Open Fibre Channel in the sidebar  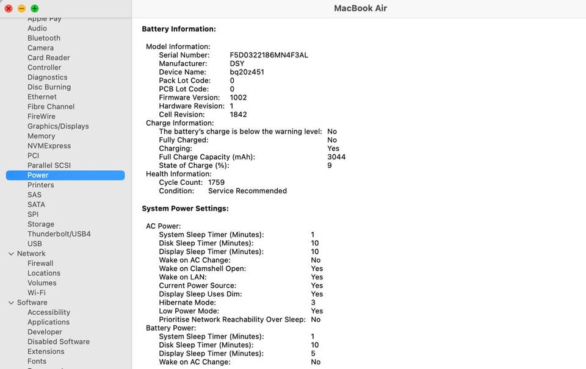pyautogui.click(x=51, y=107)
